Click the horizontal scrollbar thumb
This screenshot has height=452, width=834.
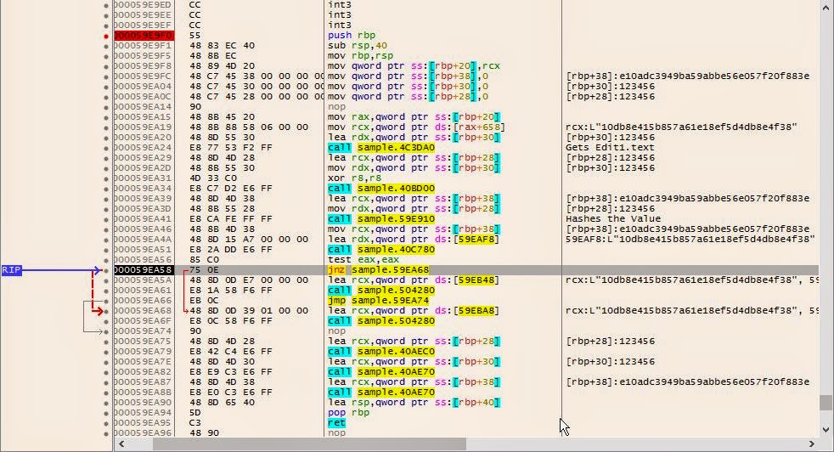295,444
